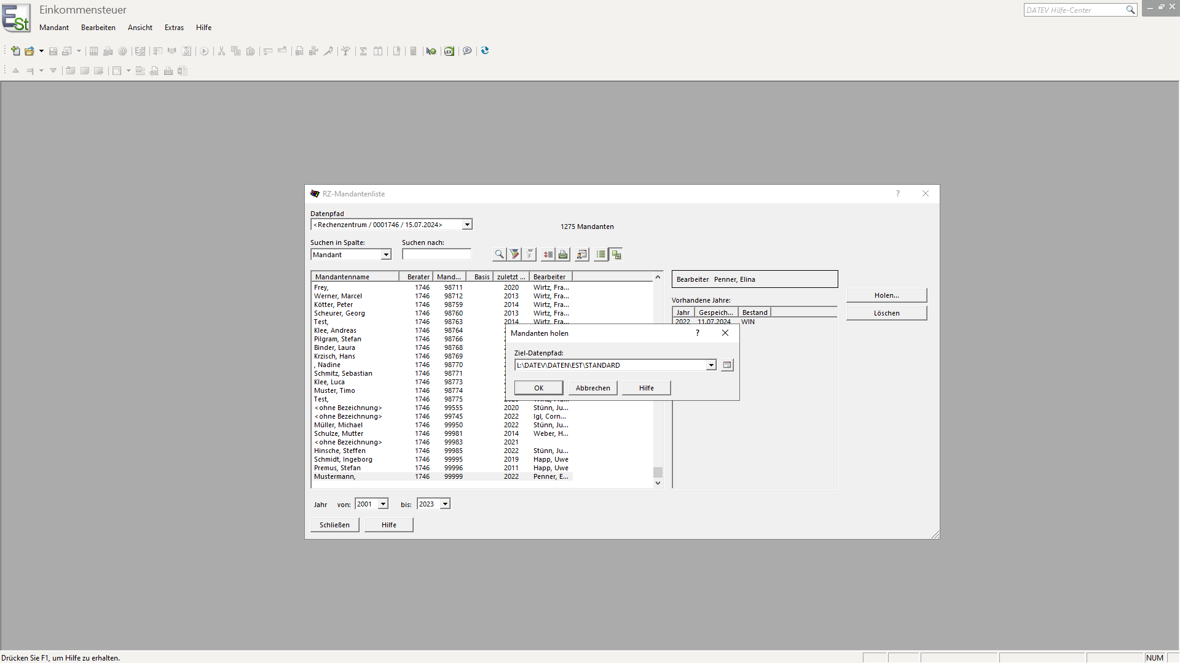Toggle the grouped tiles view icon
The width and height of the screenshot is (1180, 663).
click(616, 254)
